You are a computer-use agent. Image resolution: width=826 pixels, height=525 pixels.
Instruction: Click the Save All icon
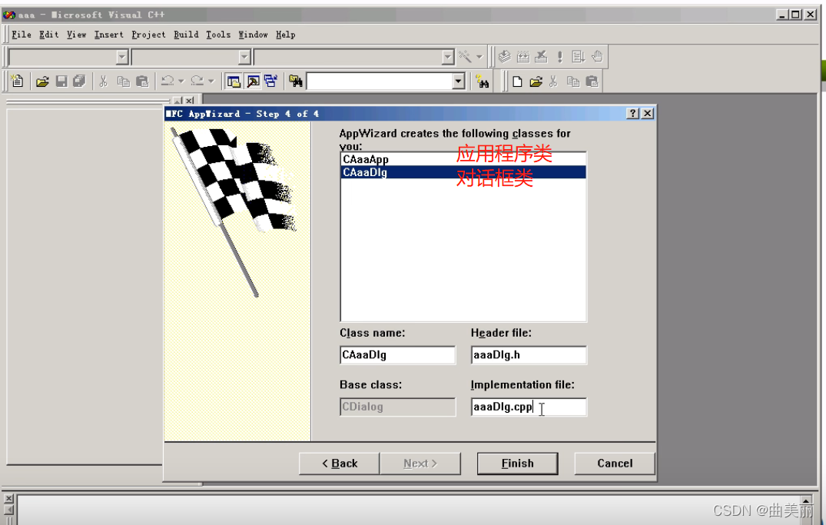click(80, 81)
